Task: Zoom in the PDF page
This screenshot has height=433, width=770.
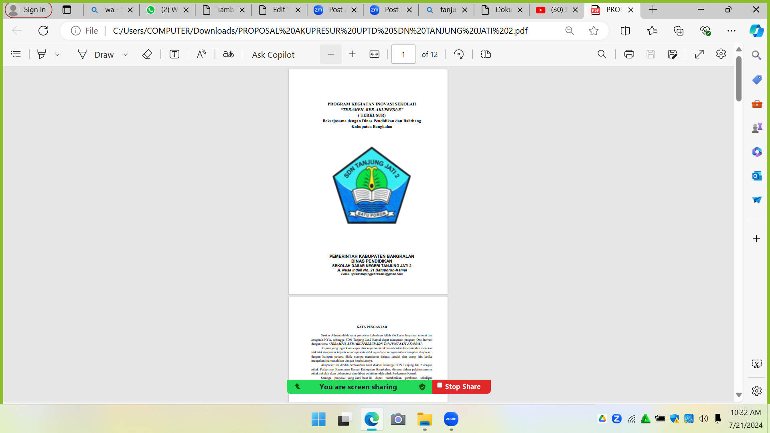Action: click(352, 54)
